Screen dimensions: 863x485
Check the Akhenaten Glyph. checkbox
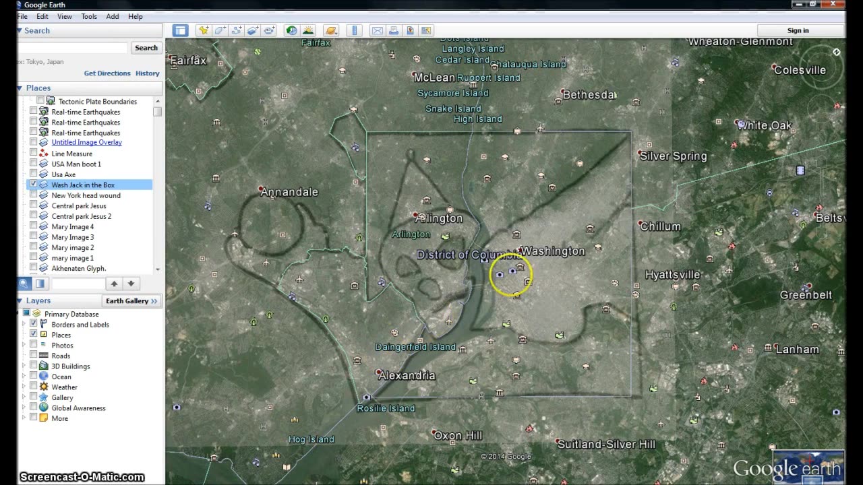click(x=33, y=268)
